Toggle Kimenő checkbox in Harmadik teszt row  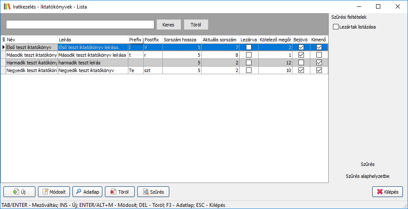(x=319, y=63)
